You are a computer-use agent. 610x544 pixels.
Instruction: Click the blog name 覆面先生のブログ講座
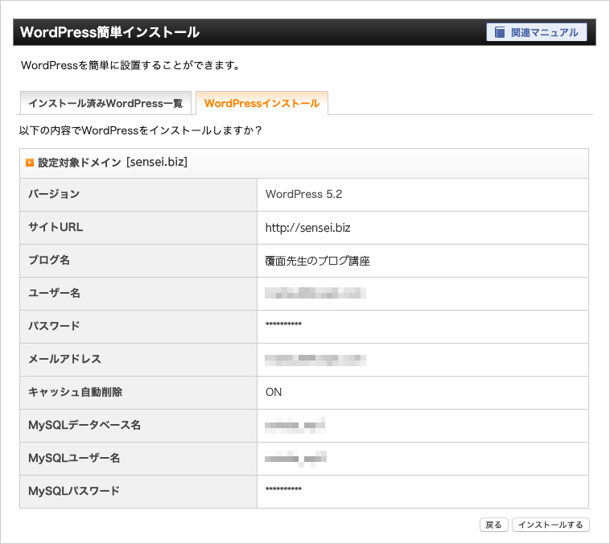[317, 261]
